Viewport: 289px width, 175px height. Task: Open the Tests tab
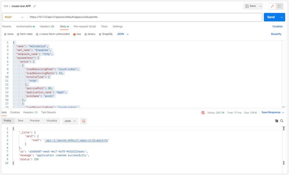[104, 26]
